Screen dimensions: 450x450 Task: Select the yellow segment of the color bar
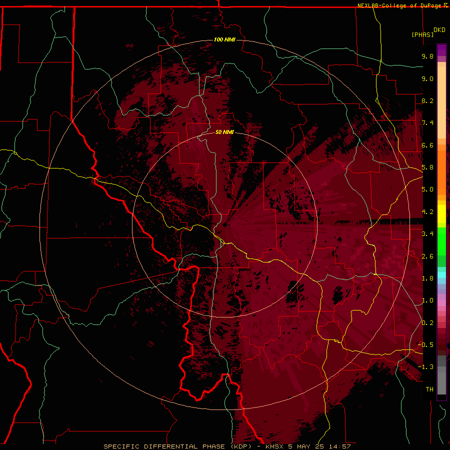(x=441, y=214)
